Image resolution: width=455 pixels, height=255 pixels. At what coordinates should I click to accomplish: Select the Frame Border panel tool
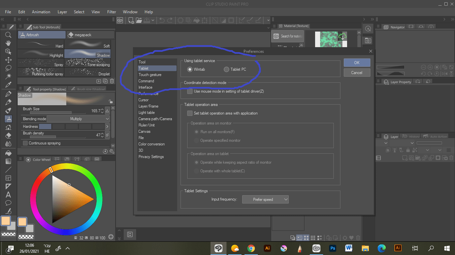8,178
